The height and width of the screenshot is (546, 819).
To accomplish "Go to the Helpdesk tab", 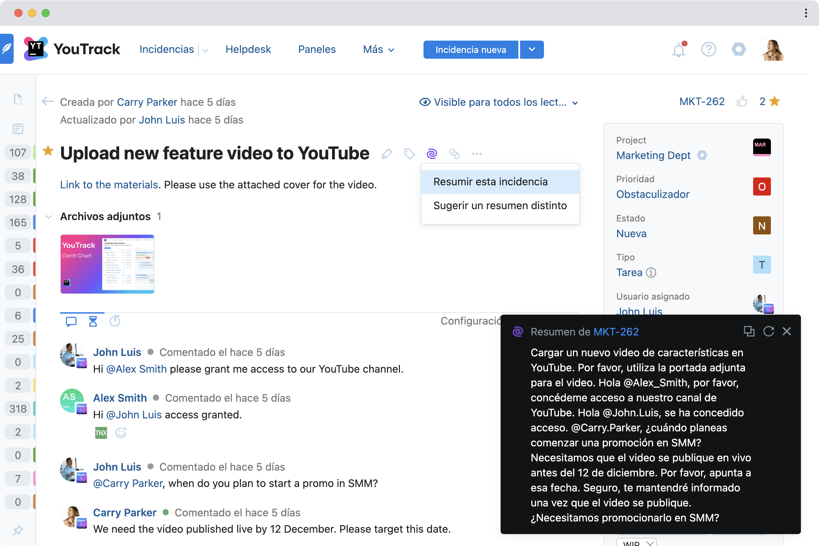I will [248, 49].
